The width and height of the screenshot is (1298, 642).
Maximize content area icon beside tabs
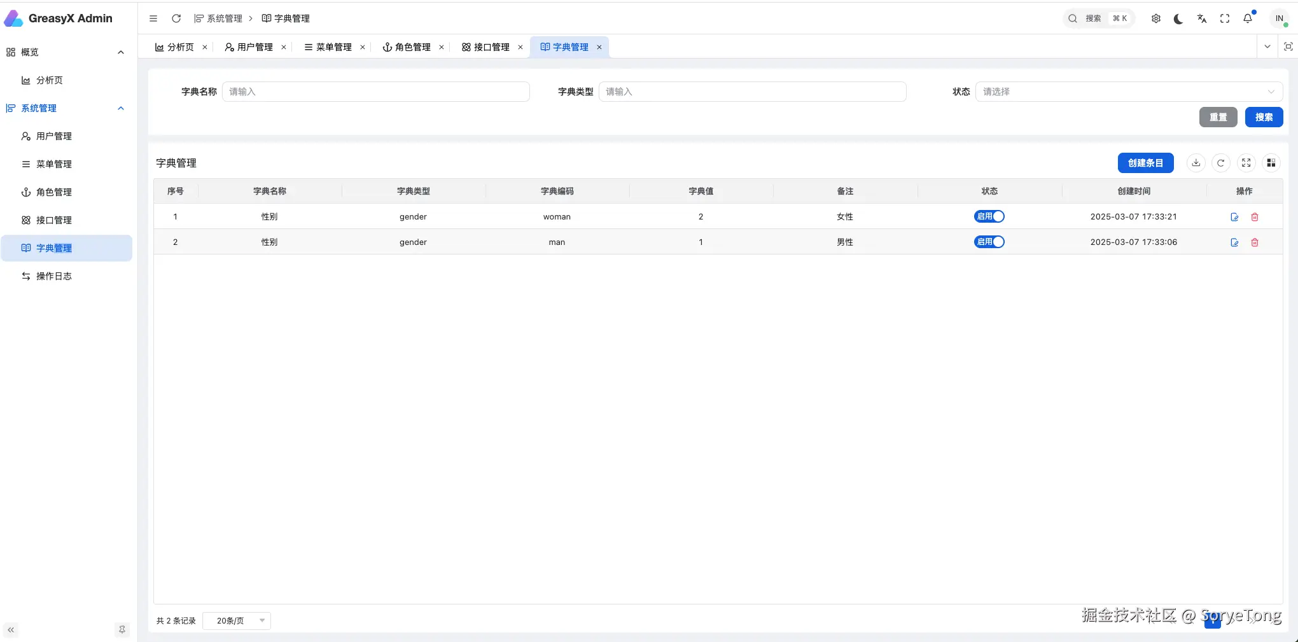(x=1288, y=46)
